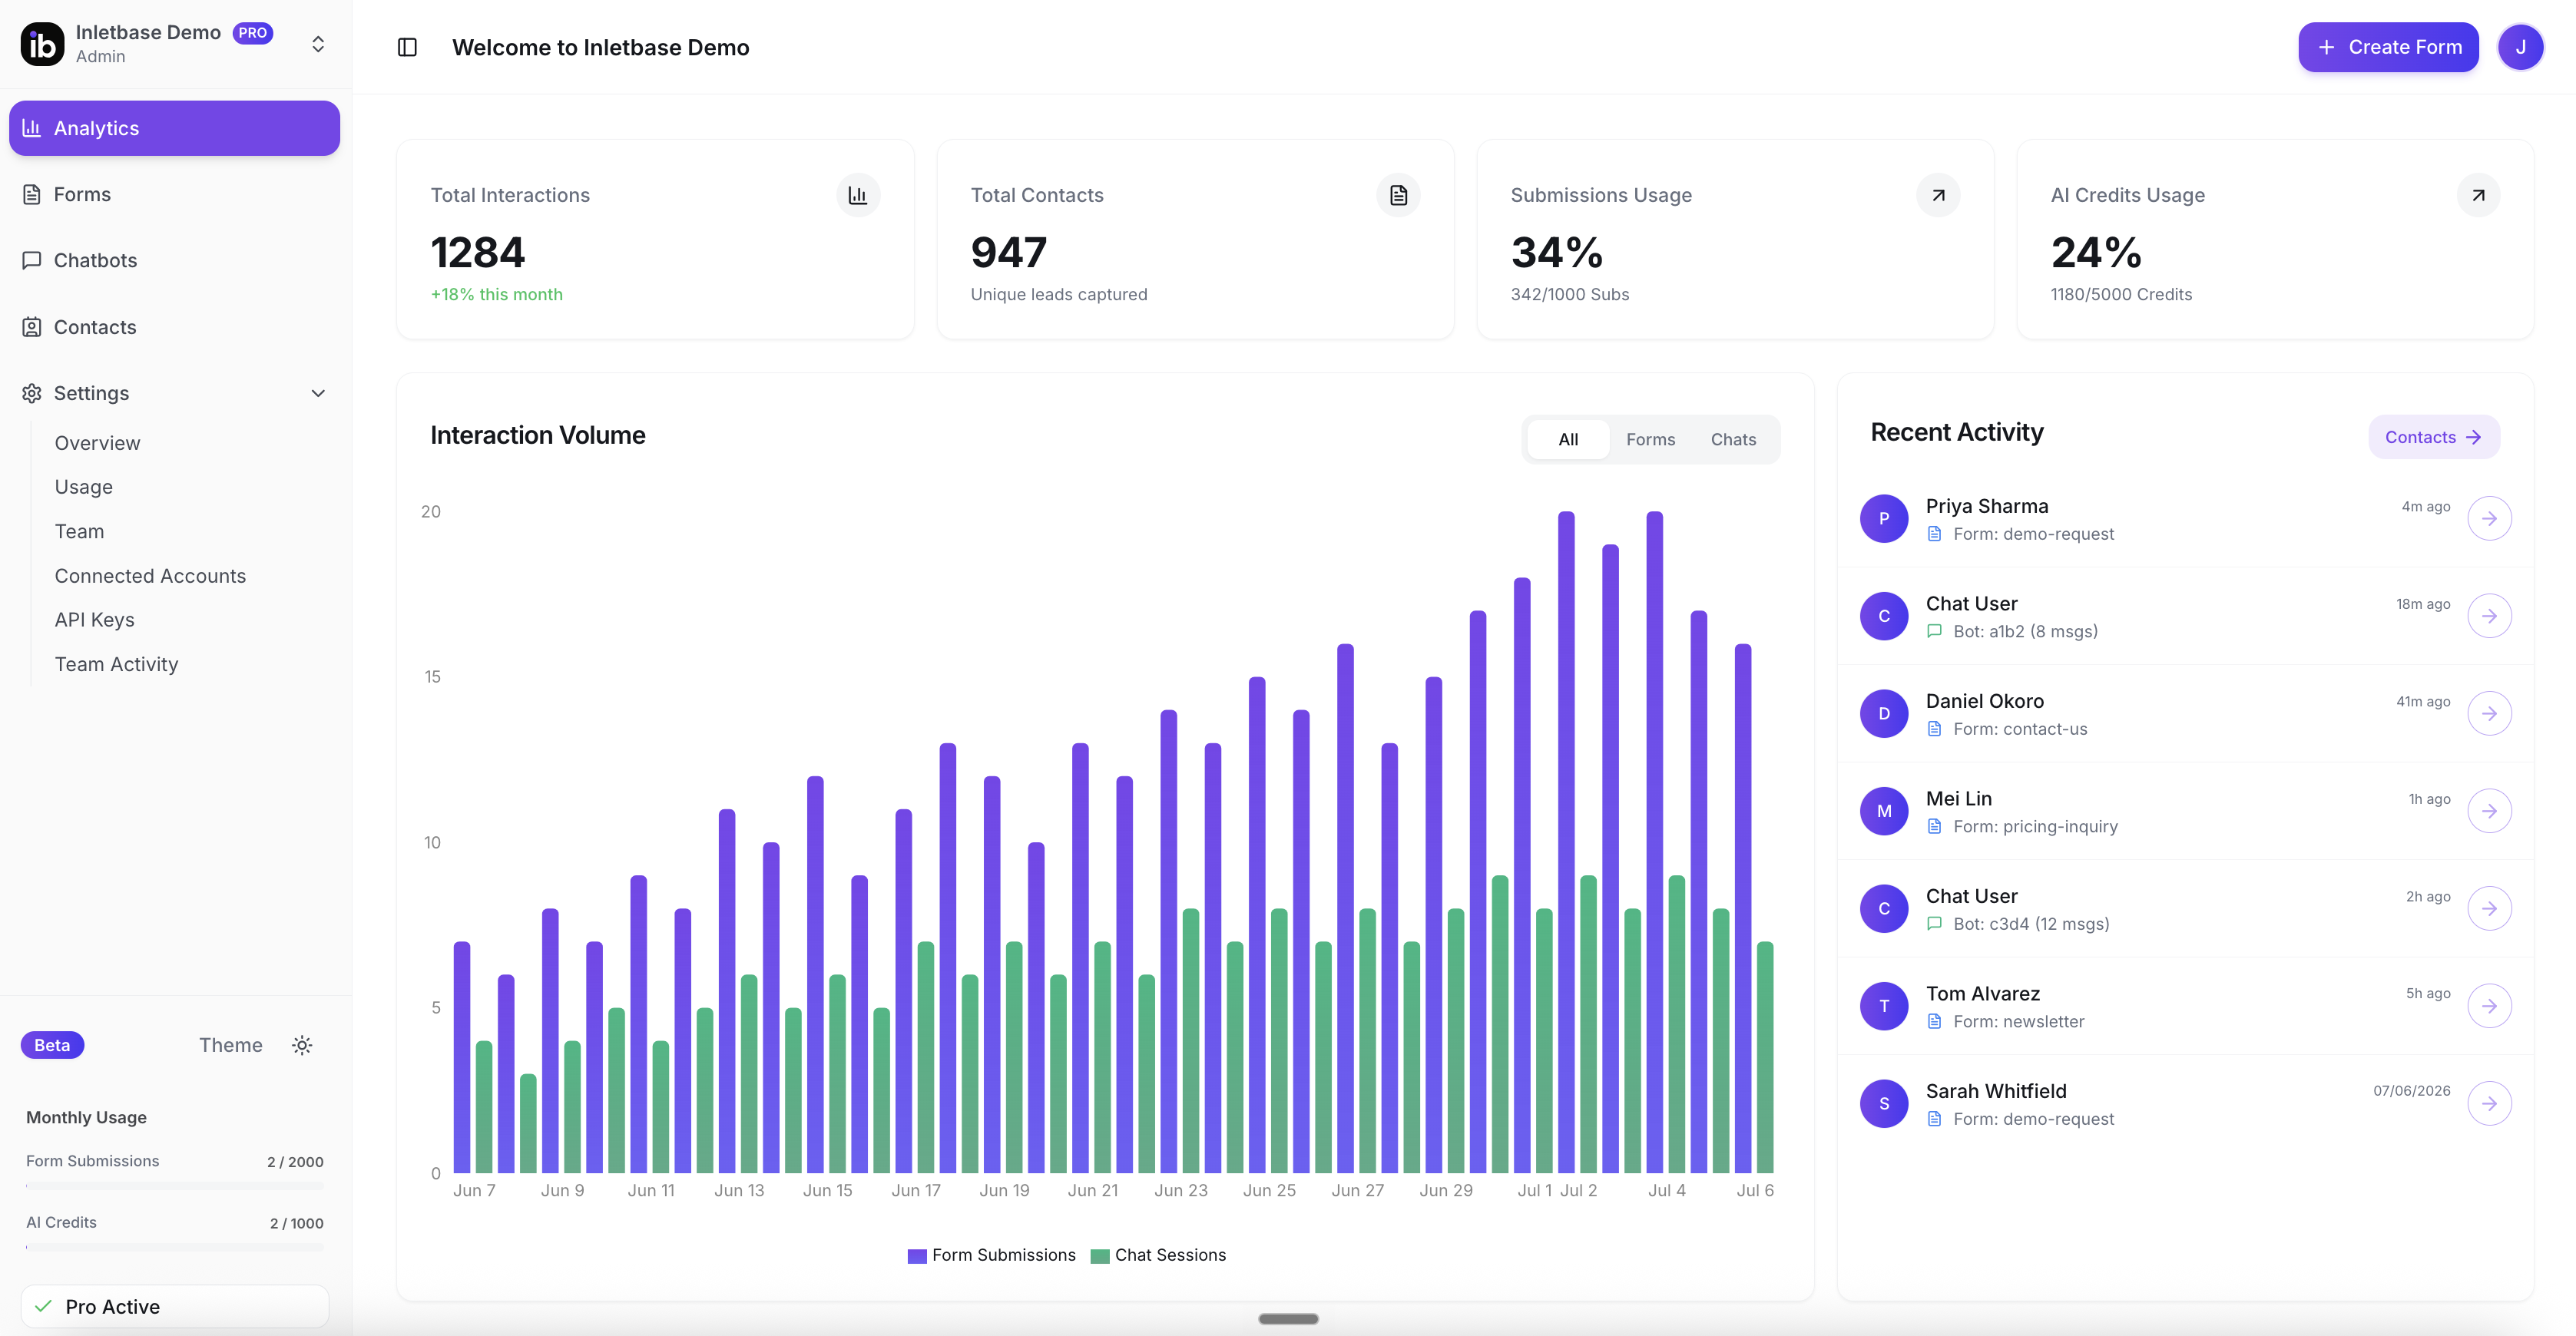This screenshot has height=1336, width=2576.
Task: Open Sarah Whitfield activity arrow
Action: (x=2489, y=1103)
